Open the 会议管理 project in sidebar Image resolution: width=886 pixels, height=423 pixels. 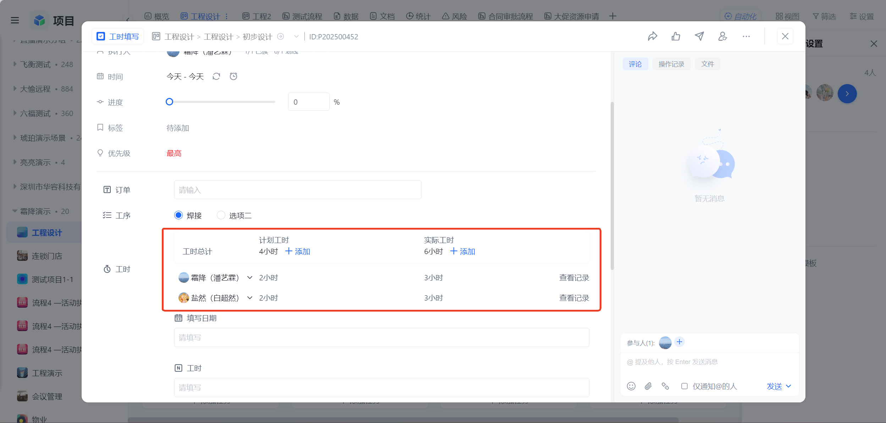[x=46, y=396]
